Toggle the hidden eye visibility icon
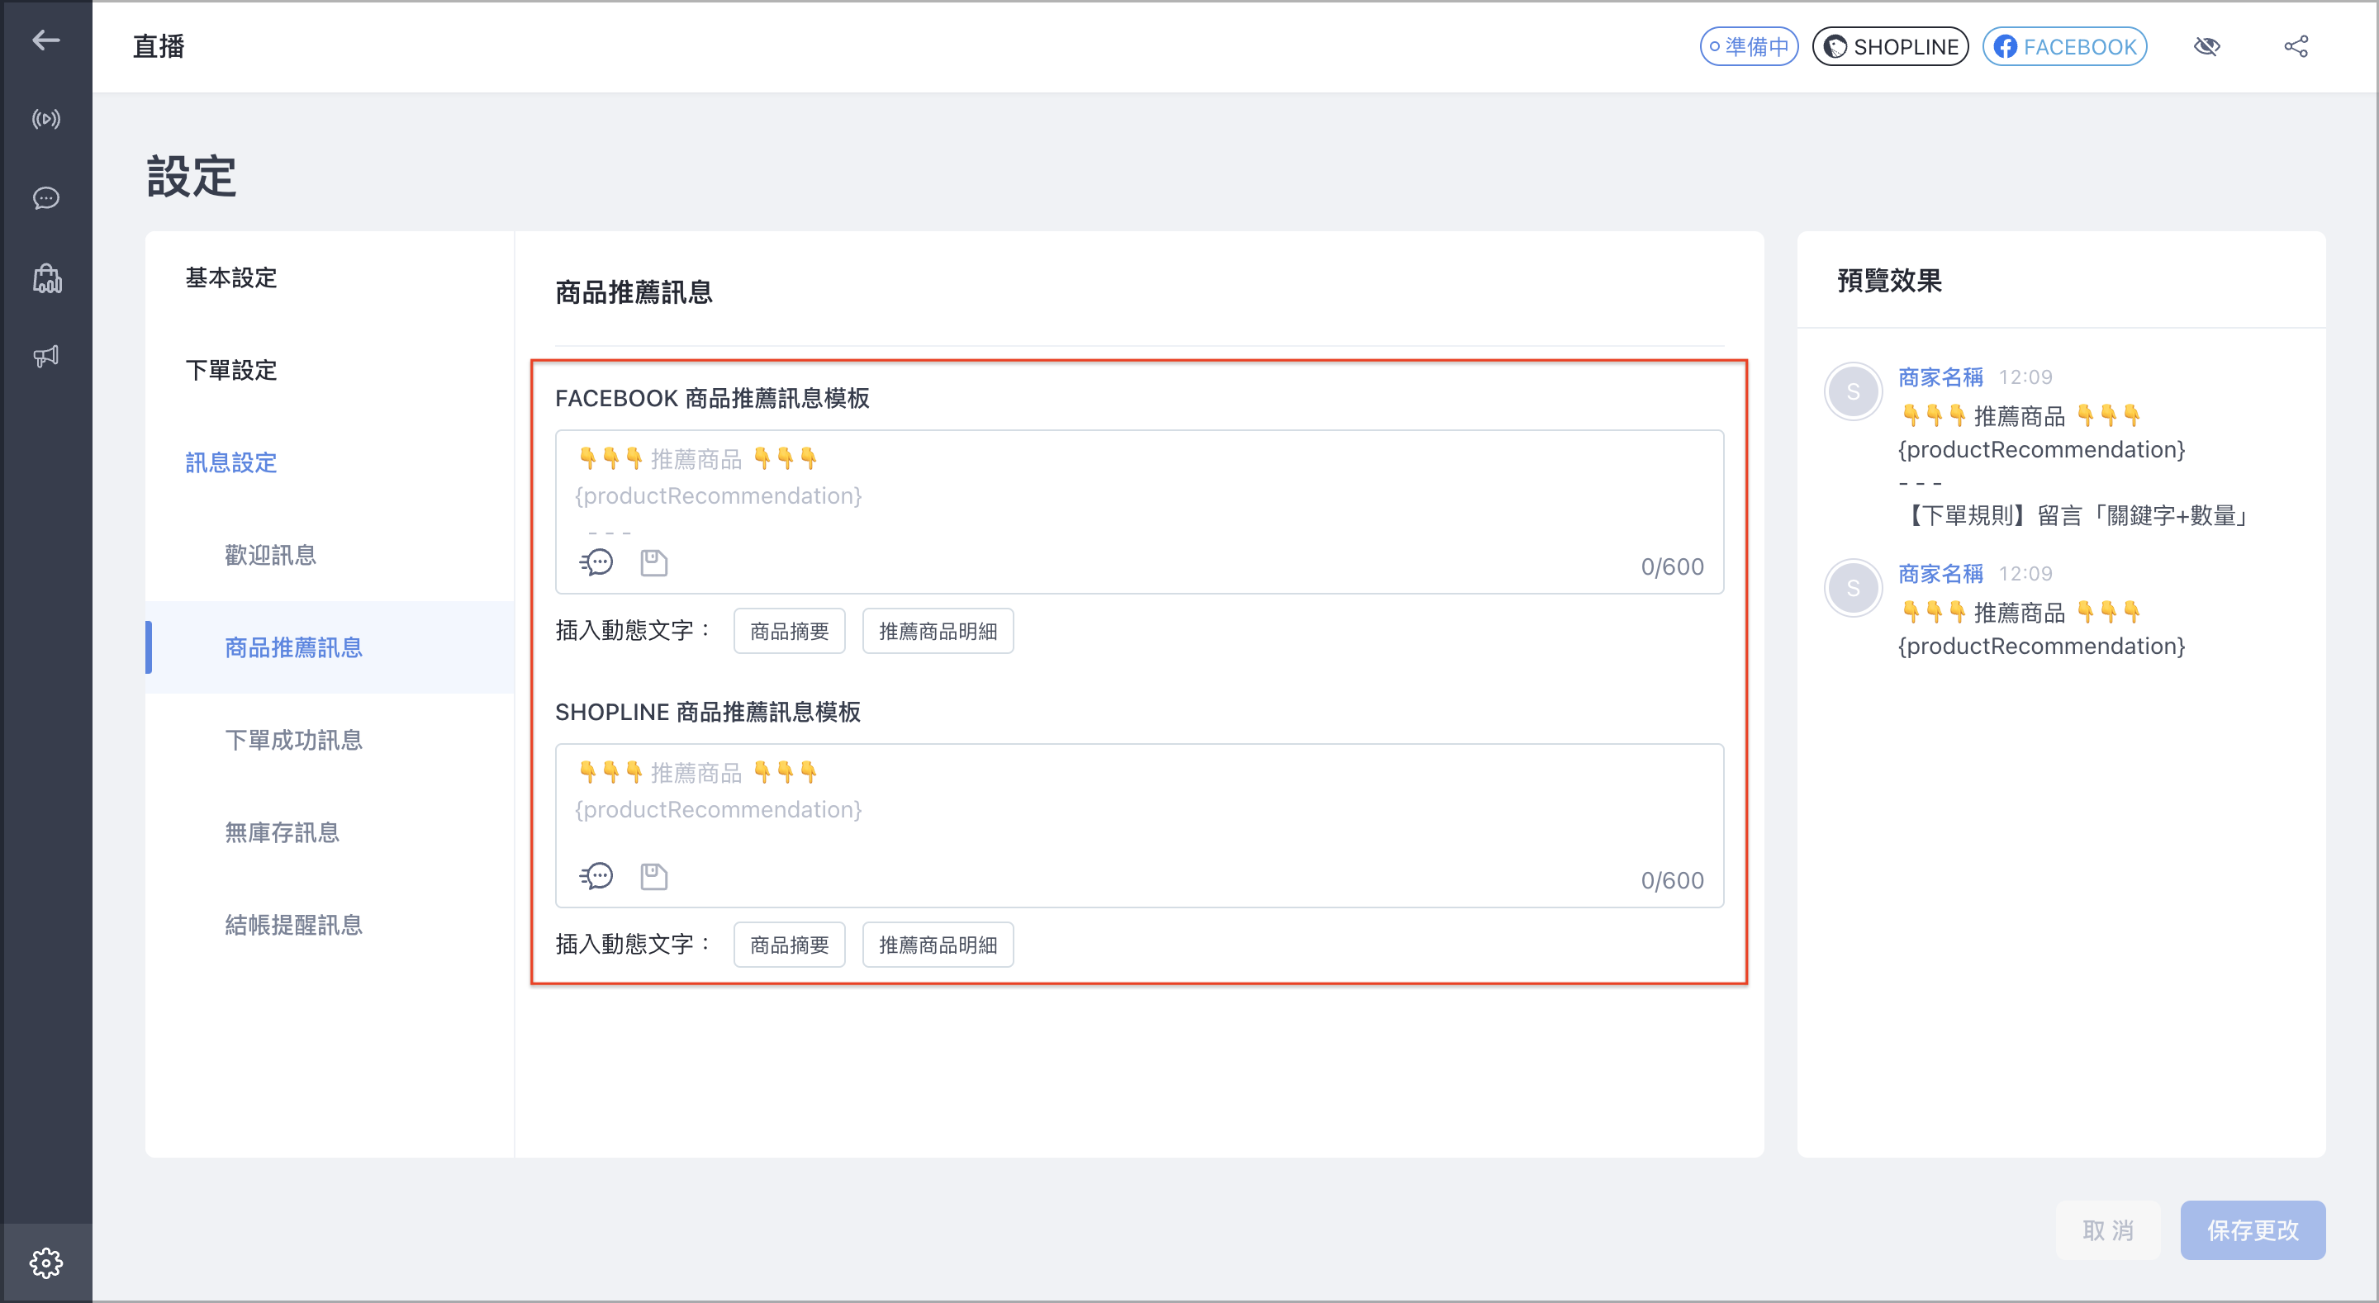The height and width of the screenshot is (1303, 2379). [2206, 46]
